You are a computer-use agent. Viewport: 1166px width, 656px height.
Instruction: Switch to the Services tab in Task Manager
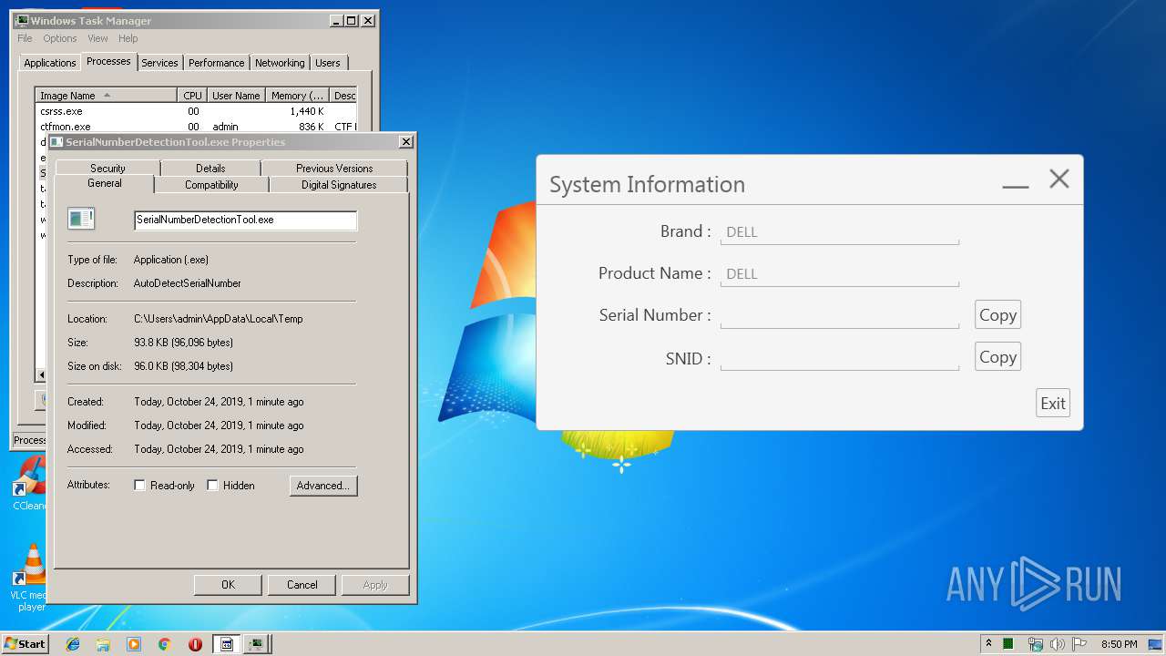coord(159,63)
